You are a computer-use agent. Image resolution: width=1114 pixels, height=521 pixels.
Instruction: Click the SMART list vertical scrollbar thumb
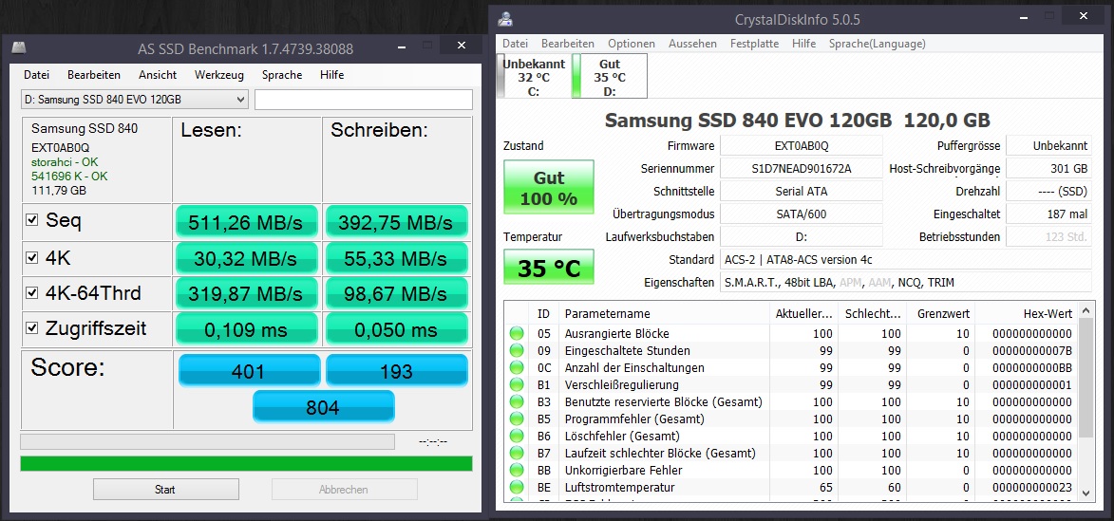click(x=1086, y=377)
